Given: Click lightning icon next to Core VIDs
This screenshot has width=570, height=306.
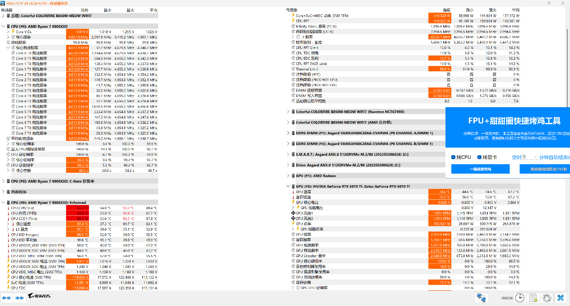Looking at the screenshot, I should 13,32.
